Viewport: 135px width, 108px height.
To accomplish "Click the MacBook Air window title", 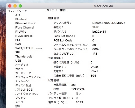I will (103, 6).
